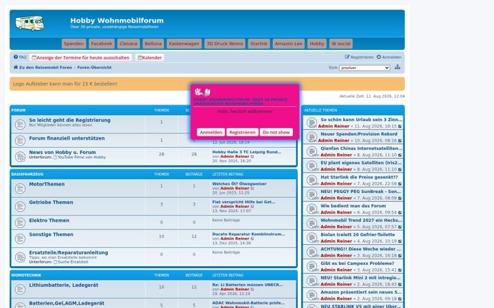494x308 pixels.
Task: Open topic Neuer Spenden/Provision Rekord
Action: pos(359,134)
